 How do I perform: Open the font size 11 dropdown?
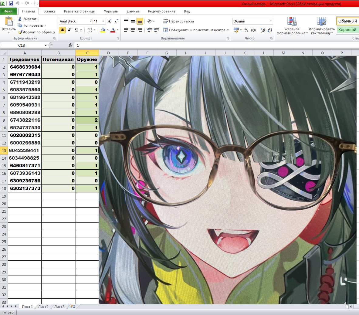[104, 21]
